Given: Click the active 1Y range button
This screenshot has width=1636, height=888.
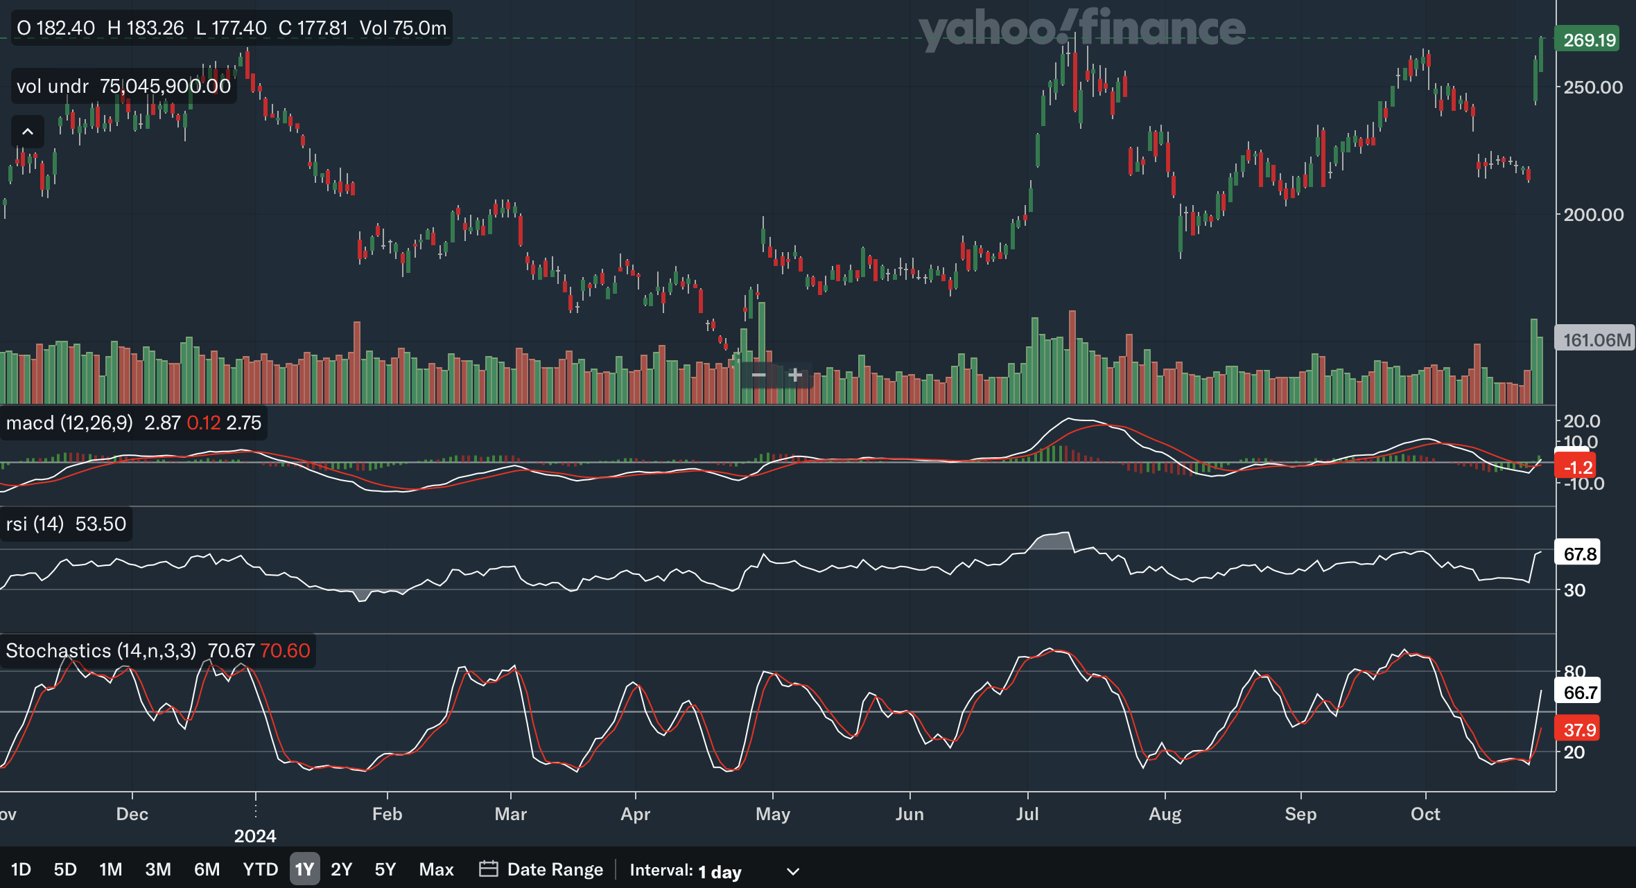Looking at the screenshot, I should (x=304, y=869).
